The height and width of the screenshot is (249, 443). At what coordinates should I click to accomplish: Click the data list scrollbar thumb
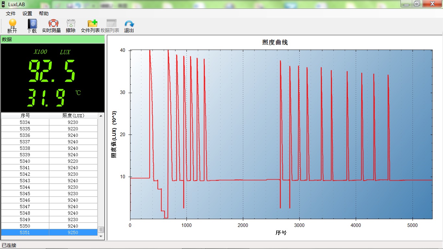pyautogui.click(x=101, y=230)
